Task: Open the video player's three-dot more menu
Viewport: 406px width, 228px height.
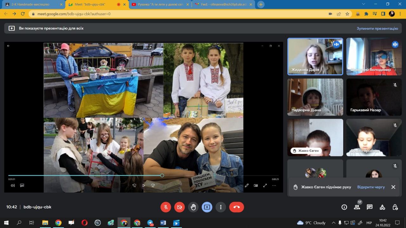Action: pyautogui.click(x=274, y=186)
